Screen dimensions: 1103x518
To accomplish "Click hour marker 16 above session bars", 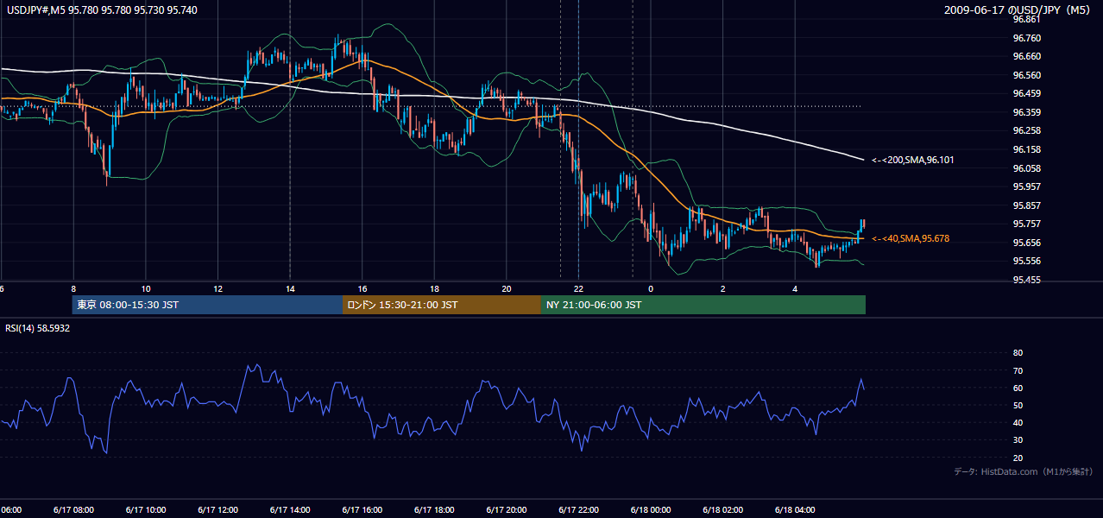I will click(362, 288).
